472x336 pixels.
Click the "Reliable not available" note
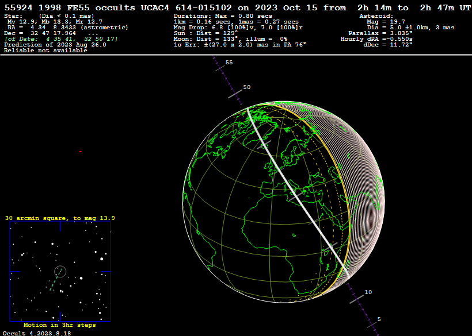(45, 50)
